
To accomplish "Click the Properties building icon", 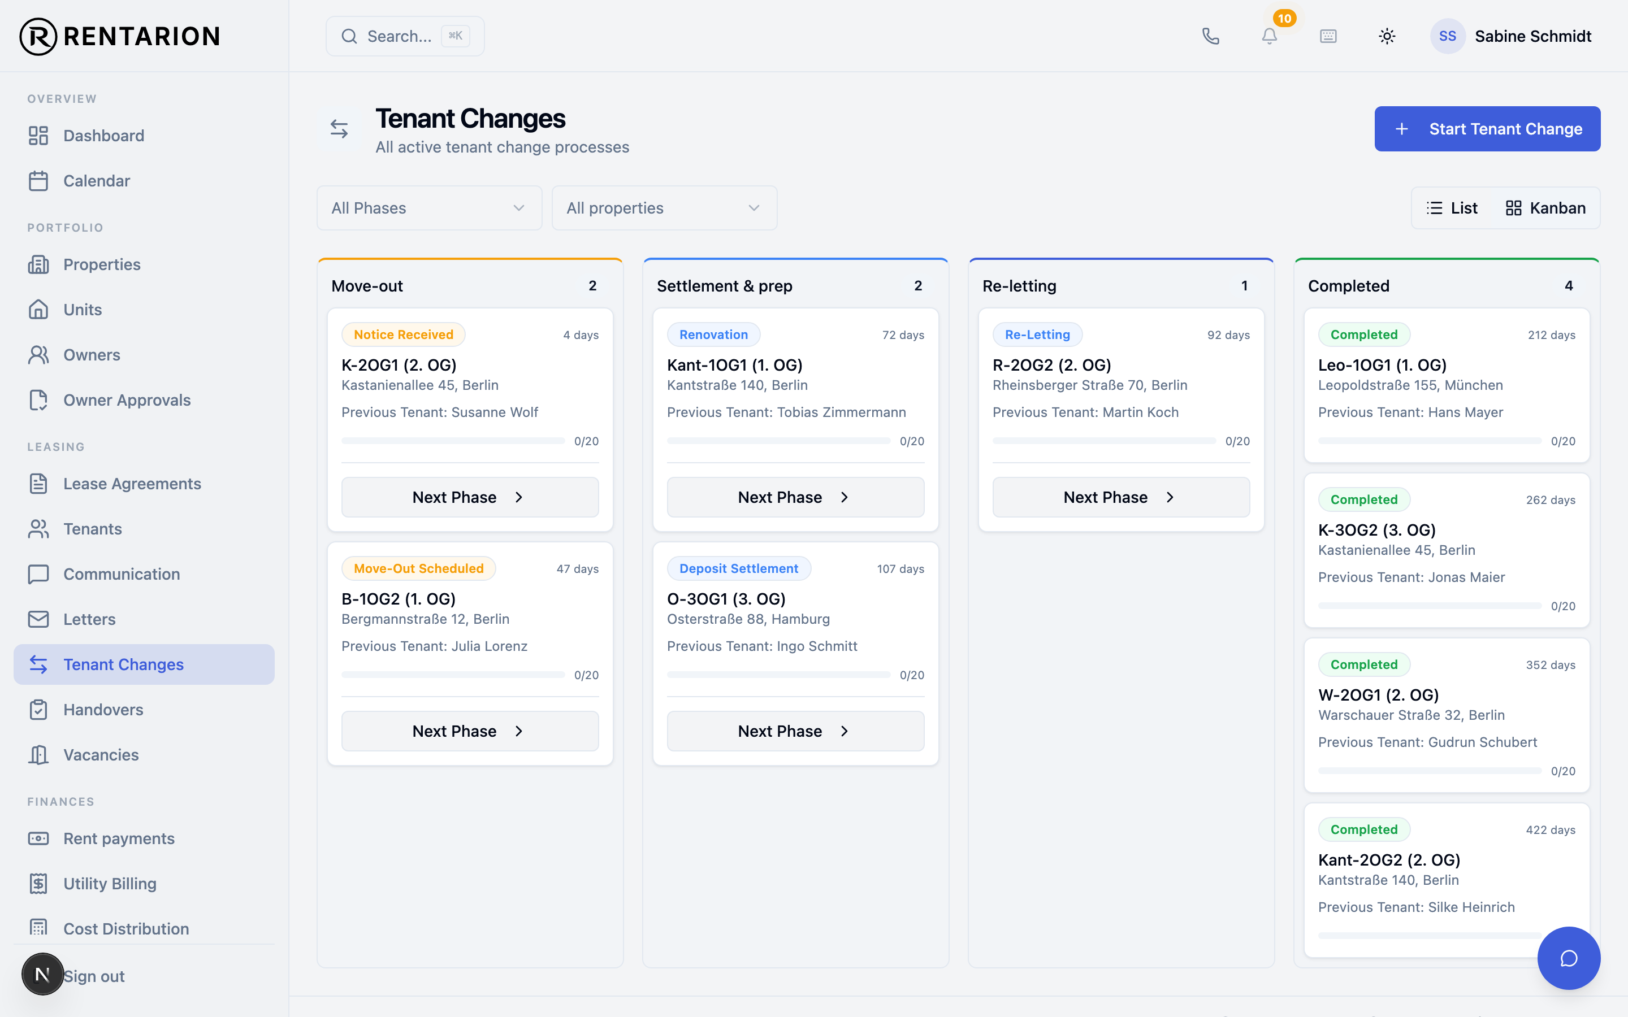I will [38, 264].
